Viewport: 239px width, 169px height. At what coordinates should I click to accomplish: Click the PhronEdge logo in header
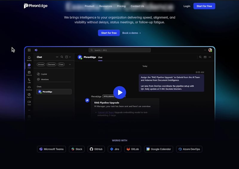click(x=36, y=6)
